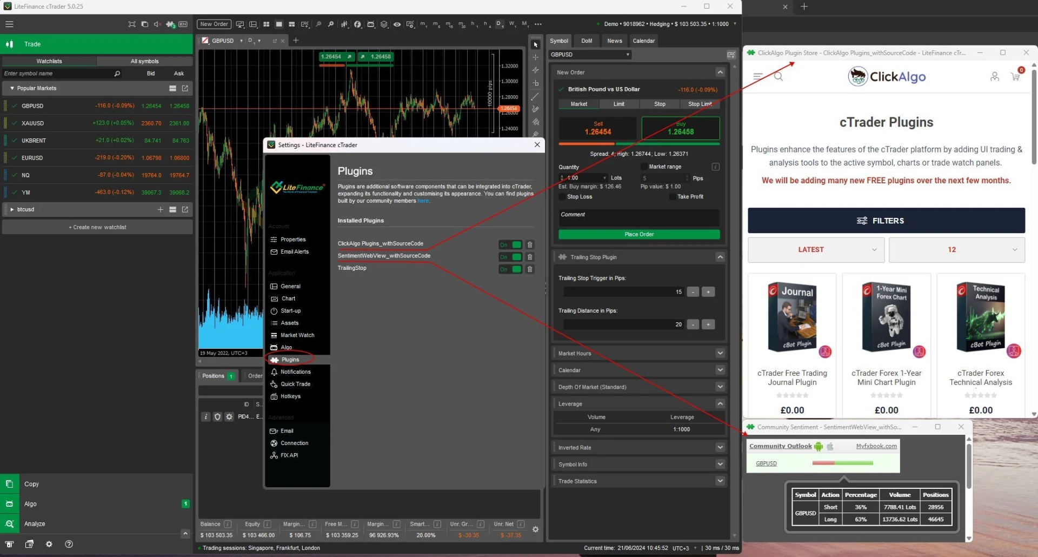Open the LATEST sort dropdown in ClickAlgo
1038x557 pixels.
816,250
